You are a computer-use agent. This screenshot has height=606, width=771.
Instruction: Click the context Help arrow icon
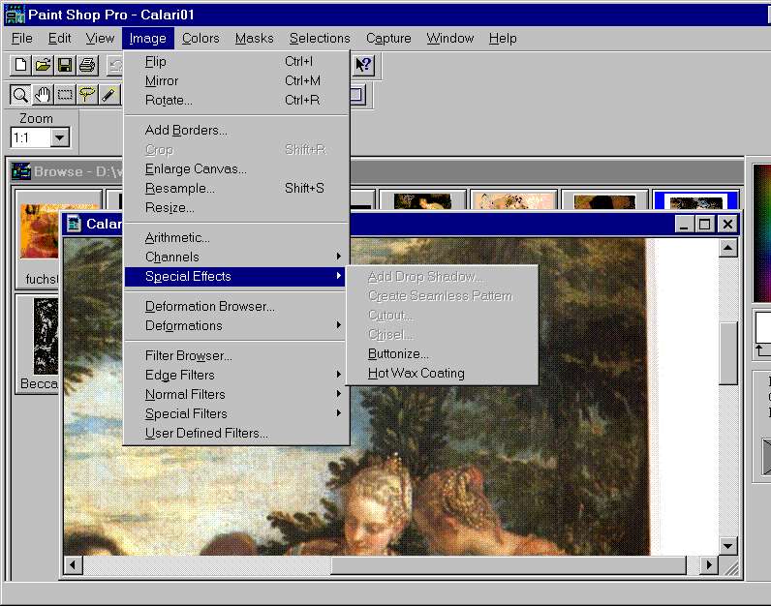[x=363, y=65]
